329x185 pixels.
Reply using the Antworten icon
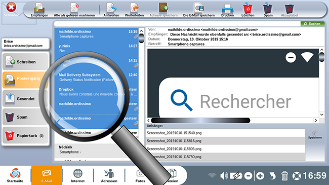tap(111, 10)
